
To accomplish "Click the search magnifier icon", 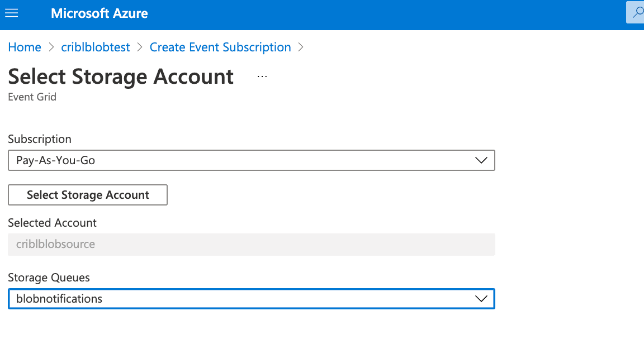I will click(636, 13).
